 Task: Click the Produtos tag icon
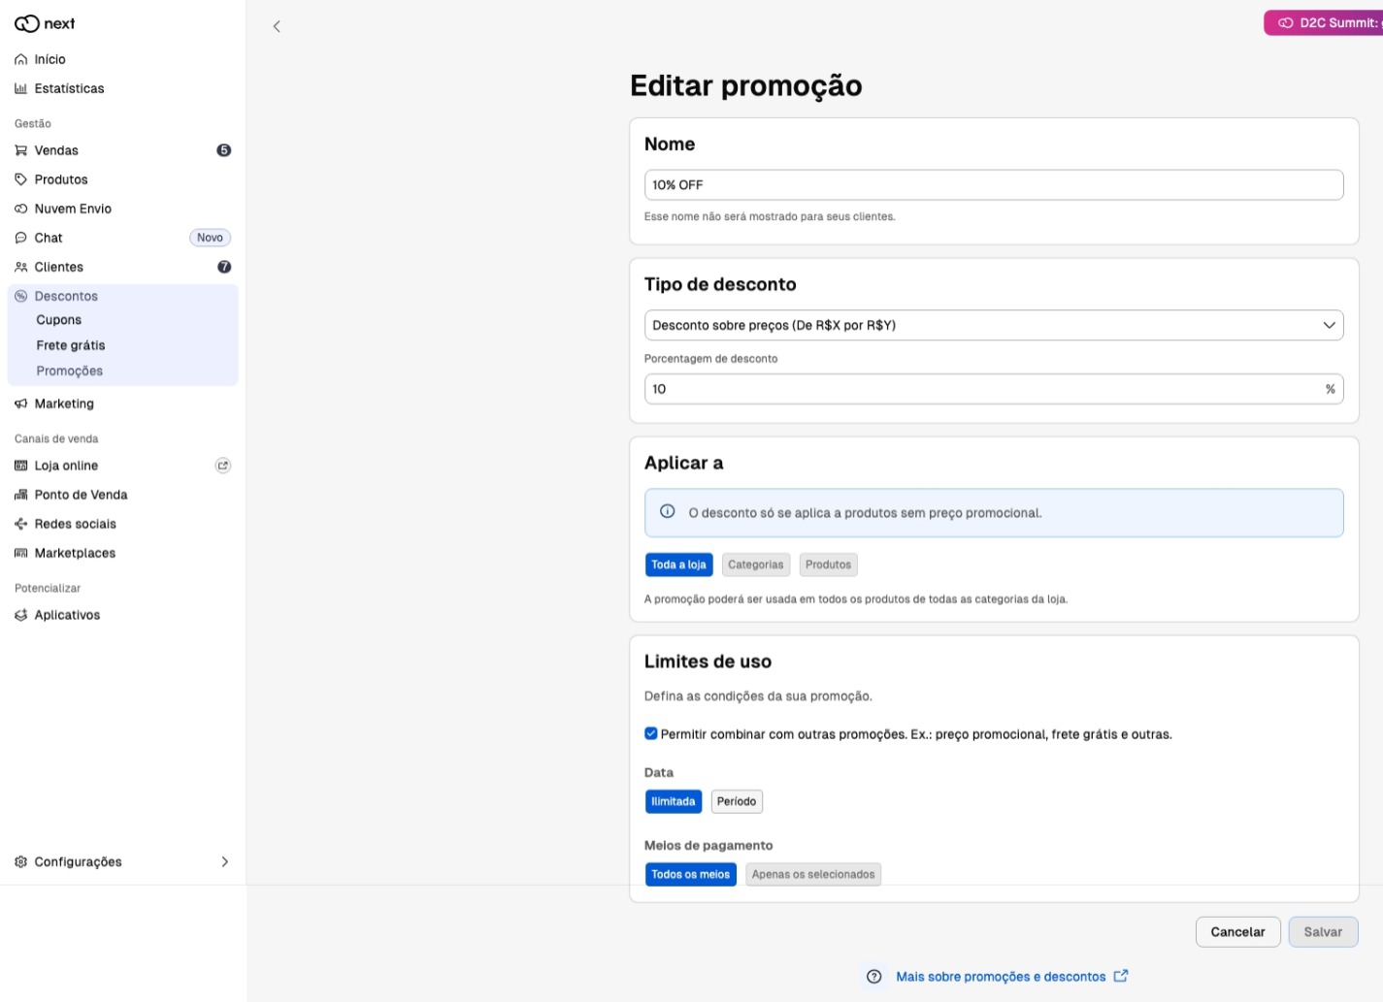21,180
